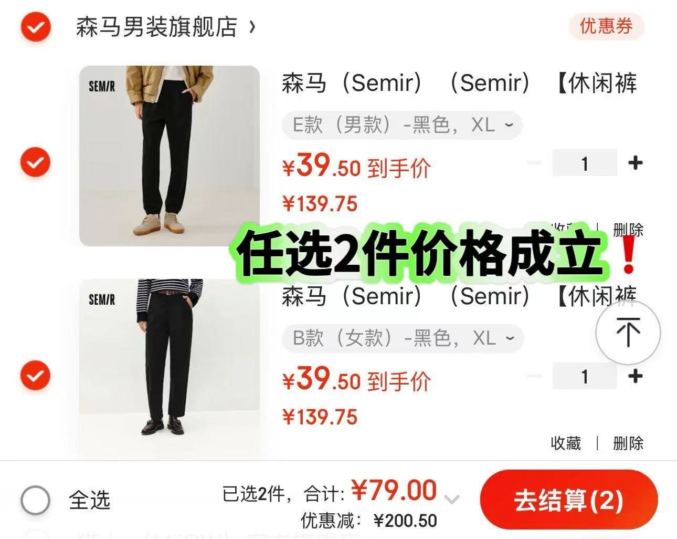Open the men's pants product thumbnail
The image size is (677, 539).
(x=170, y=156)
